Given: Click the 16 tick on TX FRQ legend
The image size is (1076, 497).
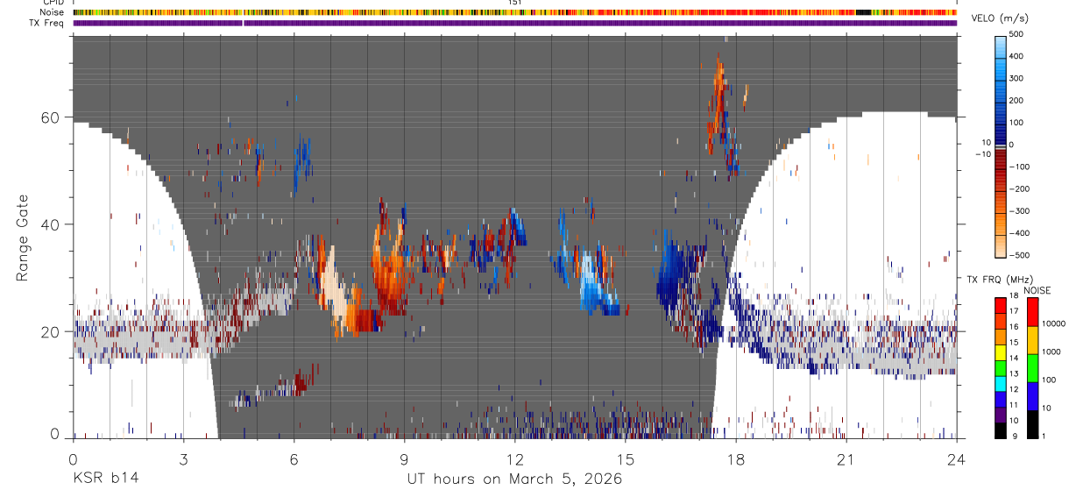Looking at the screenshot, I should pyautogui.click(x=1015, y=327).
